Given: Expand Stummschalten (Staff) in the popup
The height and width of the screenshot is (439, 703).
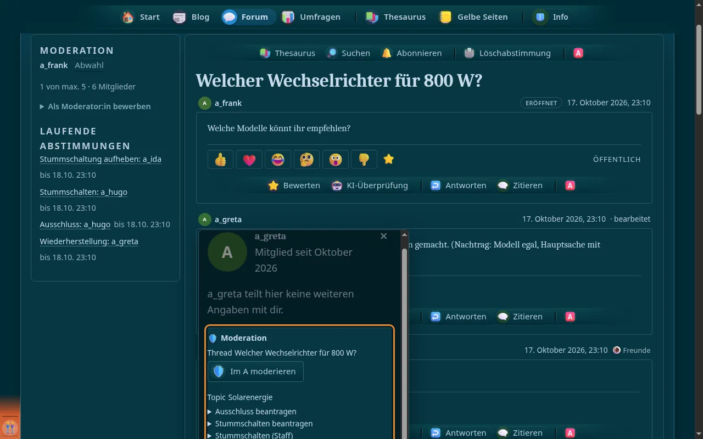Looking at the screenshot, I should click(x=250, y=435).
